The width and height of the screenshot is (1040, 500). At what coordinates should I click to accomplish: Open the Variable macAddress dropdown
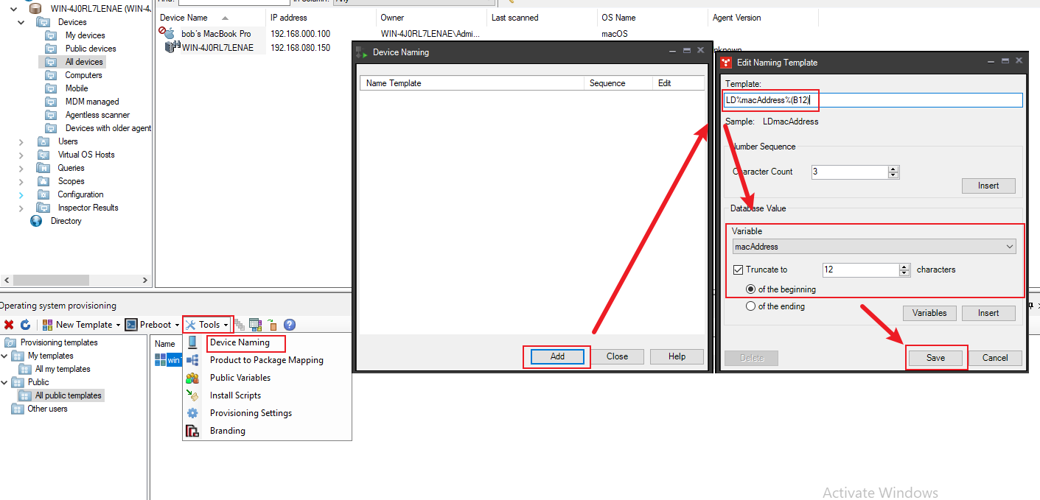(1010, 247)
